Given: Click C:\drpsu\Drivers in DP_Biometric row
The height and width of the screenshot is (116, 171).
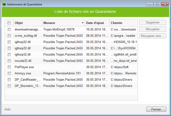Looking at the screenshot, I should 121,86.
